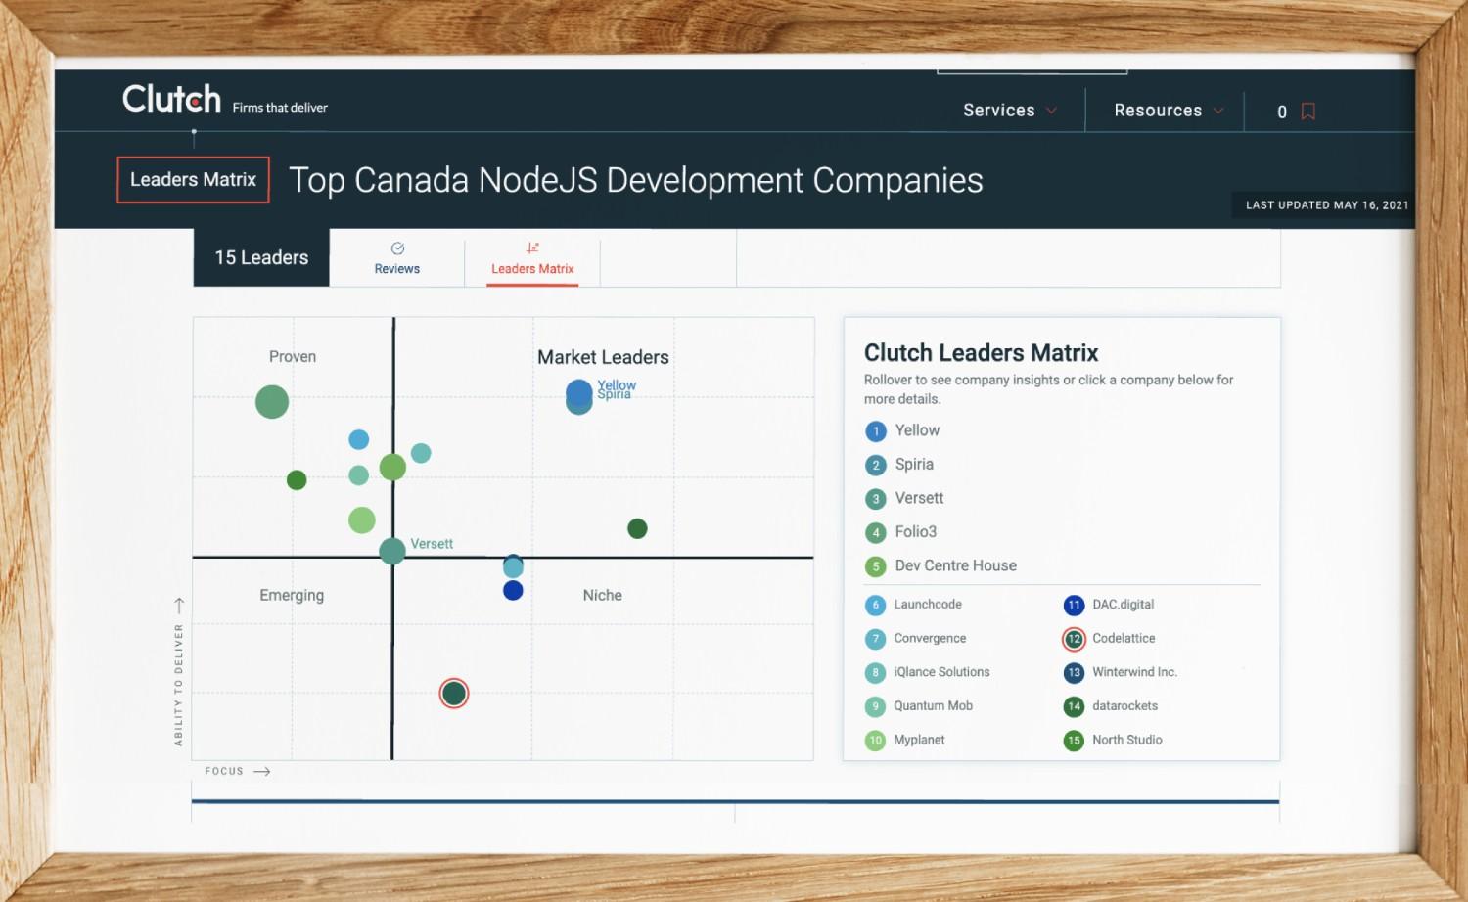Open the Quantum Mob company link
Viewport: 1468px width, 902px height.
pos(933,706)
